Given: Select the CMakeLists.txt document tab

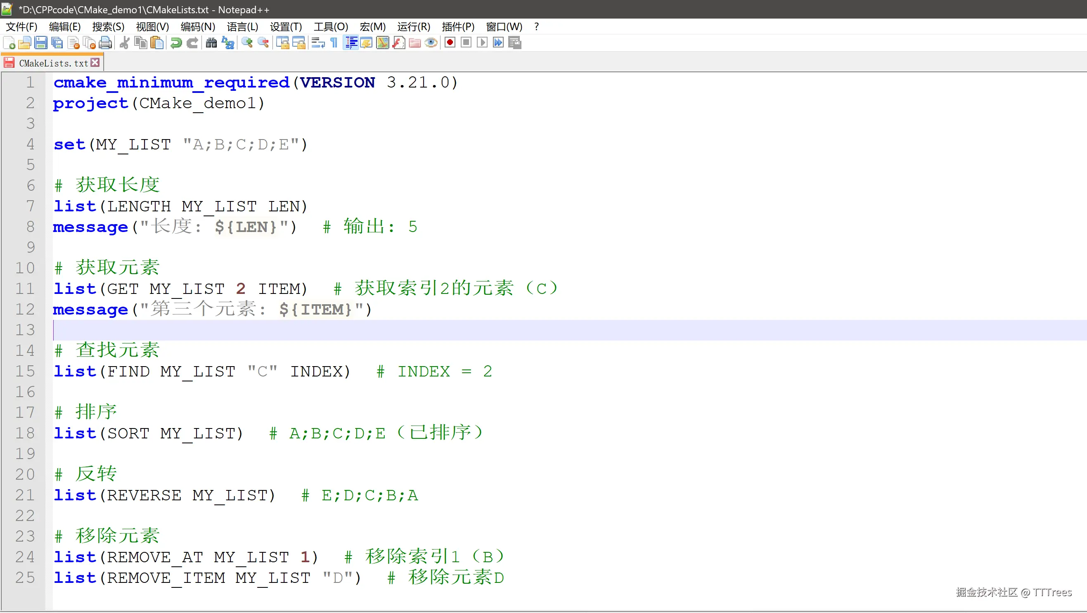Looking at the screenshot, I should coord(53,63).
